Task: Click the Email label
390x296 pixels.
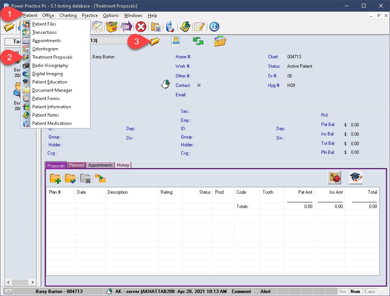Action: point(181,95)
